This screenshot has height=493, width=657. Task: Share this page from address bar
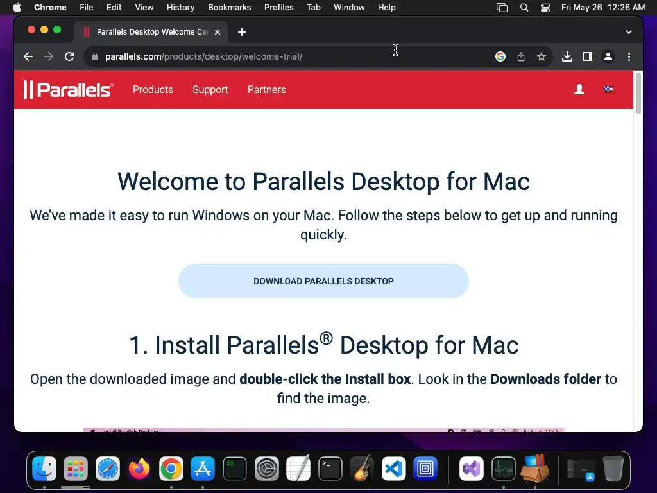[x=521, y=56]
